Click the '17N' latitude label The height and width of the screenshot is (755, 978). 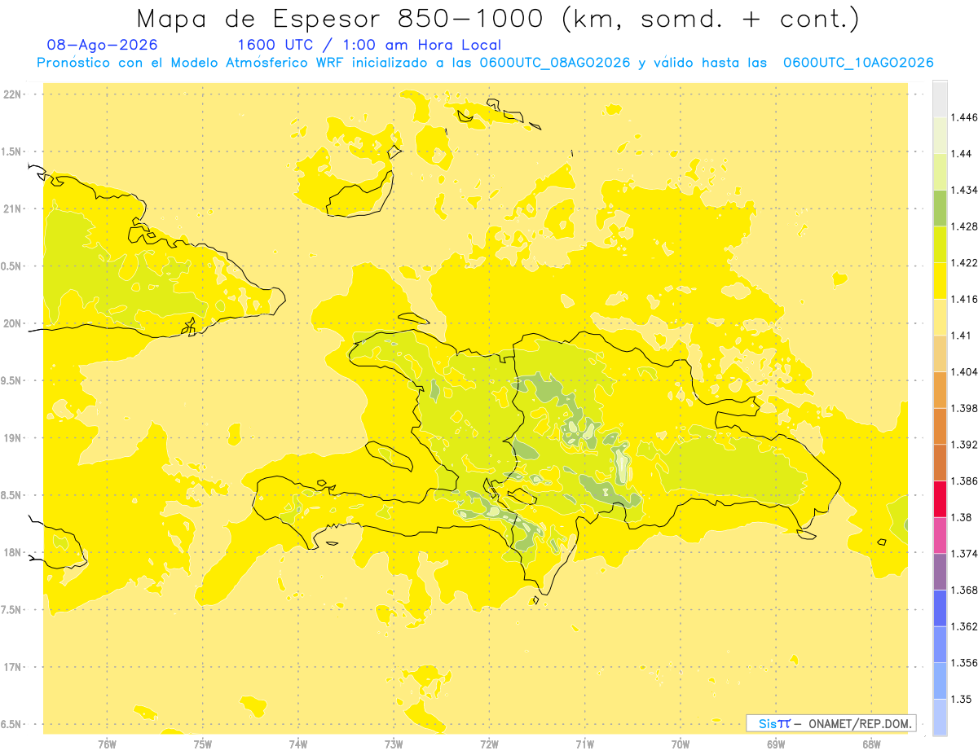coord(13,667)
